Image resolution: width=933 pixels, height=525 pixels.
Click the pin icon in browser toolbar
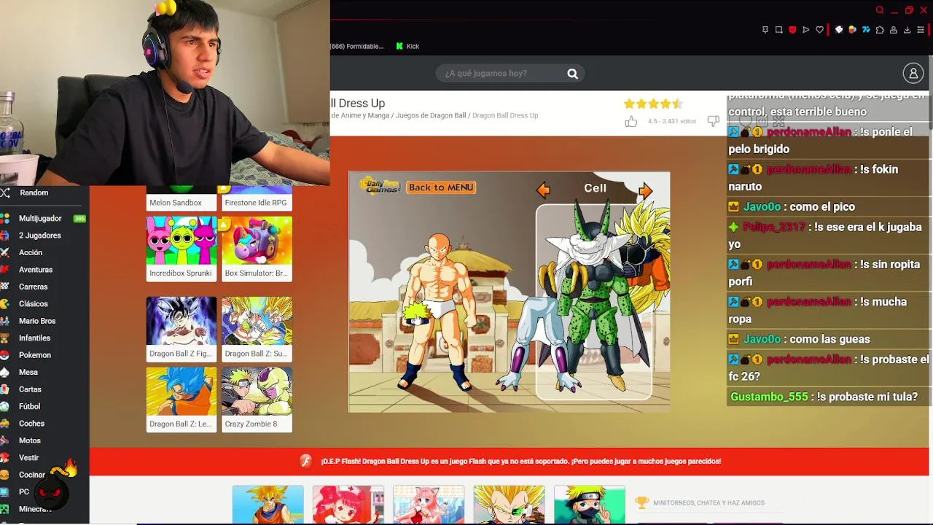point(765,30)
